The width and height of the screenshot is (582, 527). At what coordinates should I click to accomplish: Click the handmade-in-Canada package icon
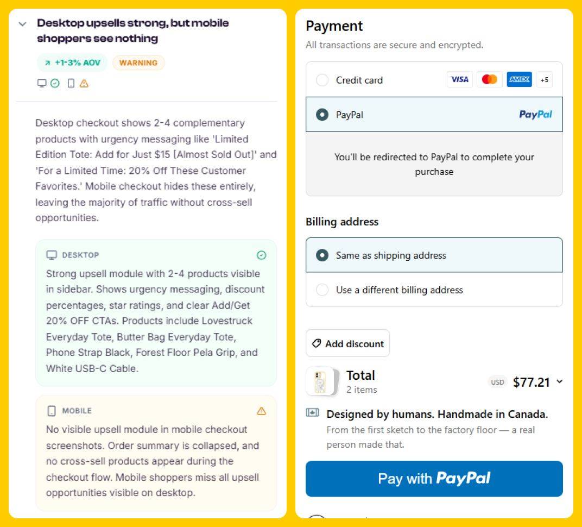tap(313, 413)
